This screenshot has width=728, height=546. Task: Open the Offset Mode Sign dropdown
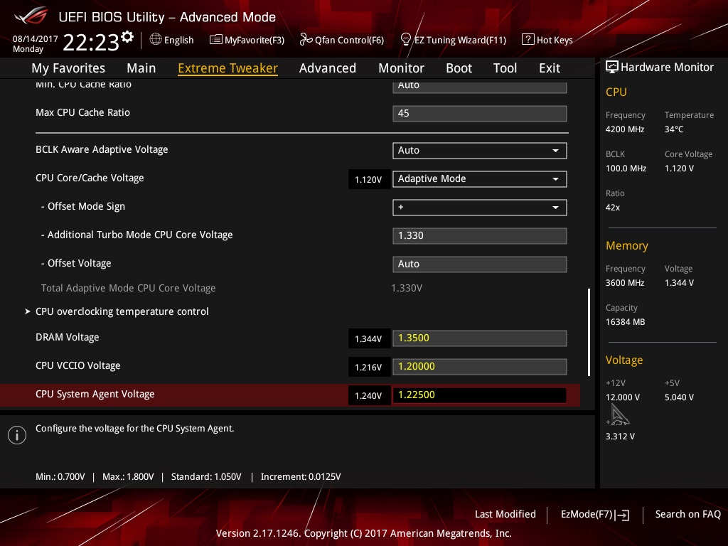click(480, 207)
